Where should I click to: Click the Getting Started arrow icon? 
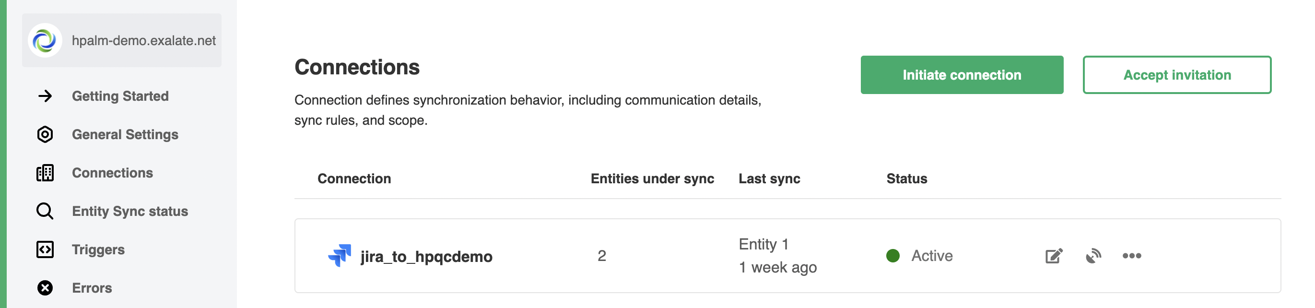[x=45, y=96]
